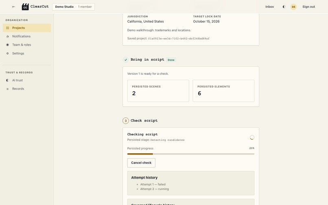328x205 pixels.
Task: Click the 20% progress value
Action: 251,148
